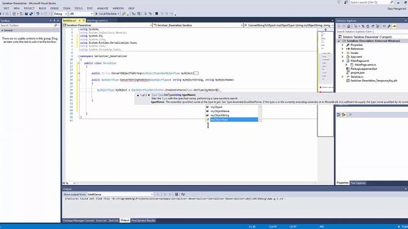The image size is (408, 229).
Task: Click the Search Toolbox field
Action: pos(27,25)
